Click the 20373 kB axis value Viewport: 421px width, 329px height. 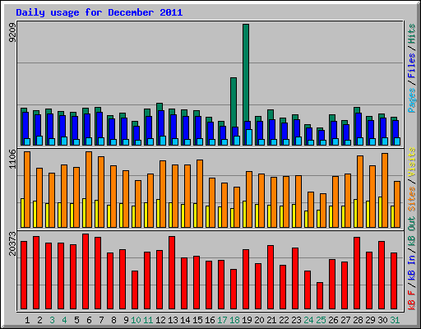coord(12,243)
